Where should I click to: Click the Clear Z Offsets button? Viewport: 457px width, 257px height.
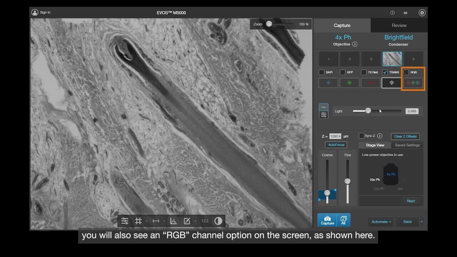click(405, 136)
